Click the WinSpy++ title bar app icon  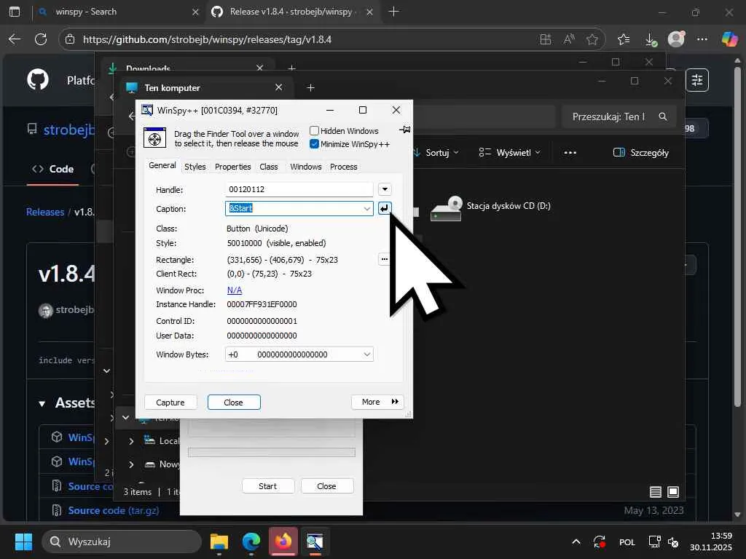147,110
